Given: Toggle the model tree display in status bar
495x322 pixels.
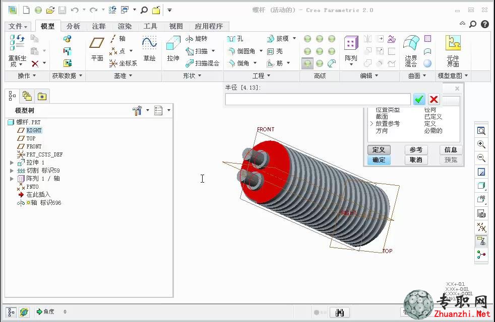Looking at the screenshot, I should [x=11, y=312].
